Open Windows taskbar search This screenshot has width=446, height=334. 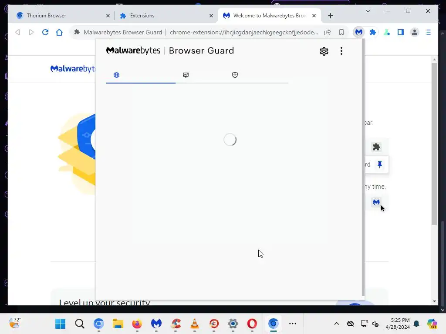tap(80, 324)
